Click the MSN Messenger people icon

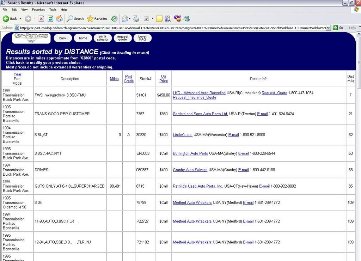point(187,19)
